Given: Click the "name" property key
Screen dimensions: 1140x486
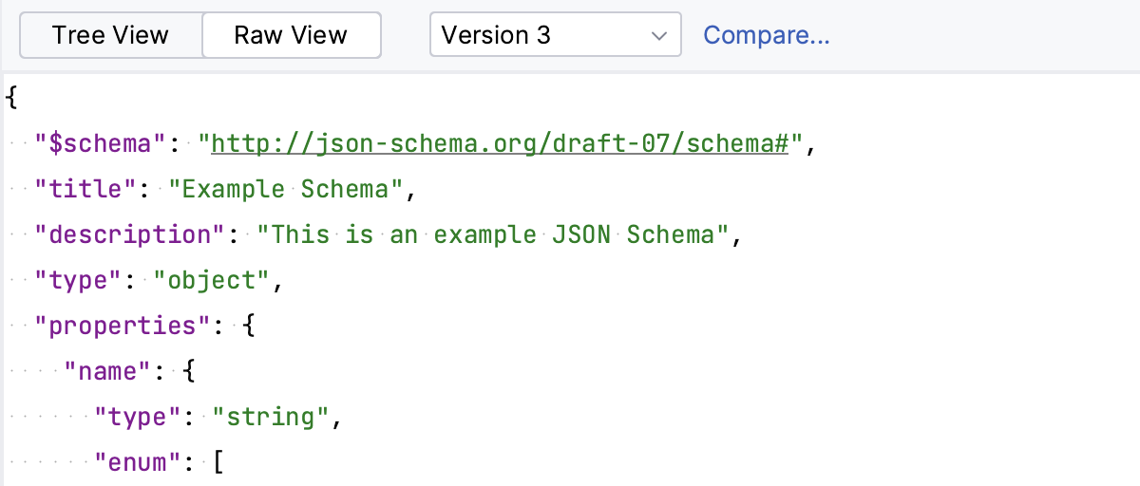Looking at the screenshot, I should pos(108,371).
